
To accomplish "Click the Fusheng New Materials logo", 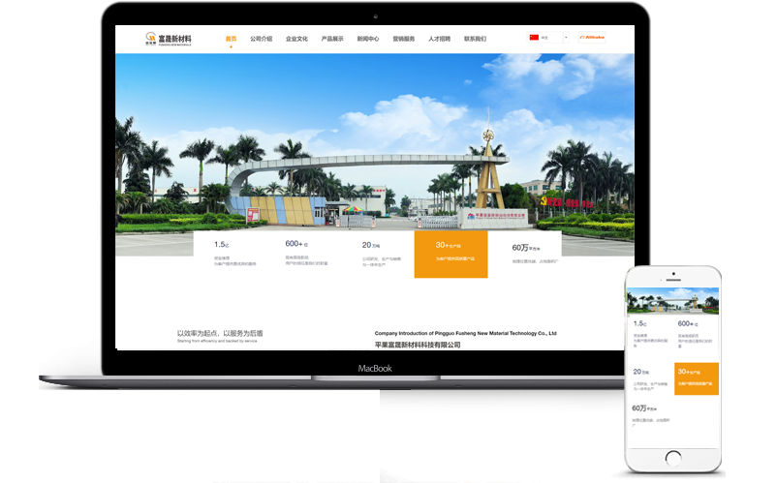I will [x=168, y=39].
